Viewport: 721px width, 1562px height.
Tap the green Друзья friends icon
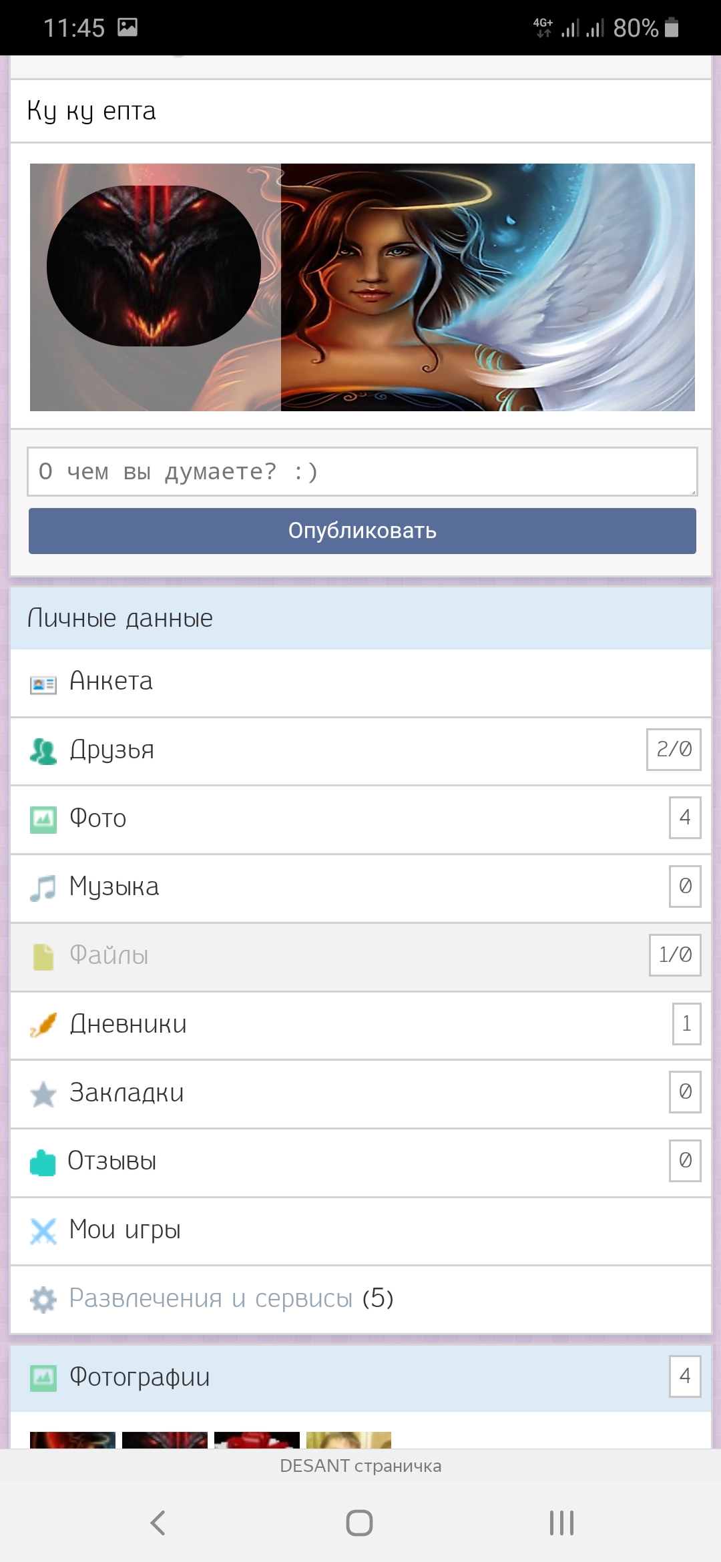click(x=43, y=752)
